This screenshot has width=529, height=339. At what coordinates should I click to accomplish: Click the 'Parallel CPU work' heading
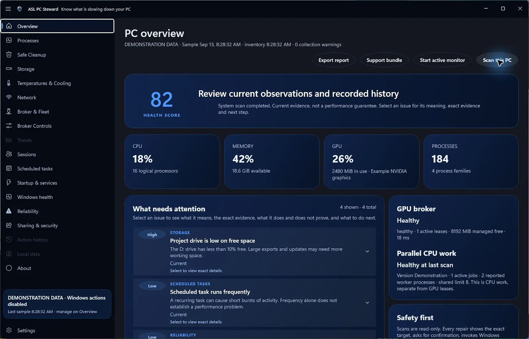point(427,253)
